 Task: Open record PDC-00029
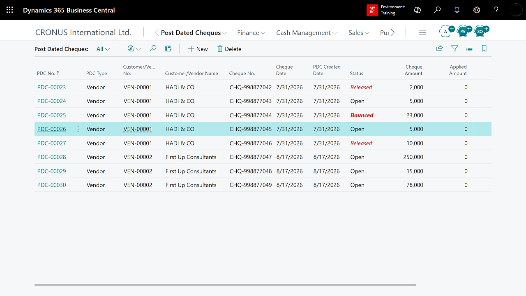51,171
